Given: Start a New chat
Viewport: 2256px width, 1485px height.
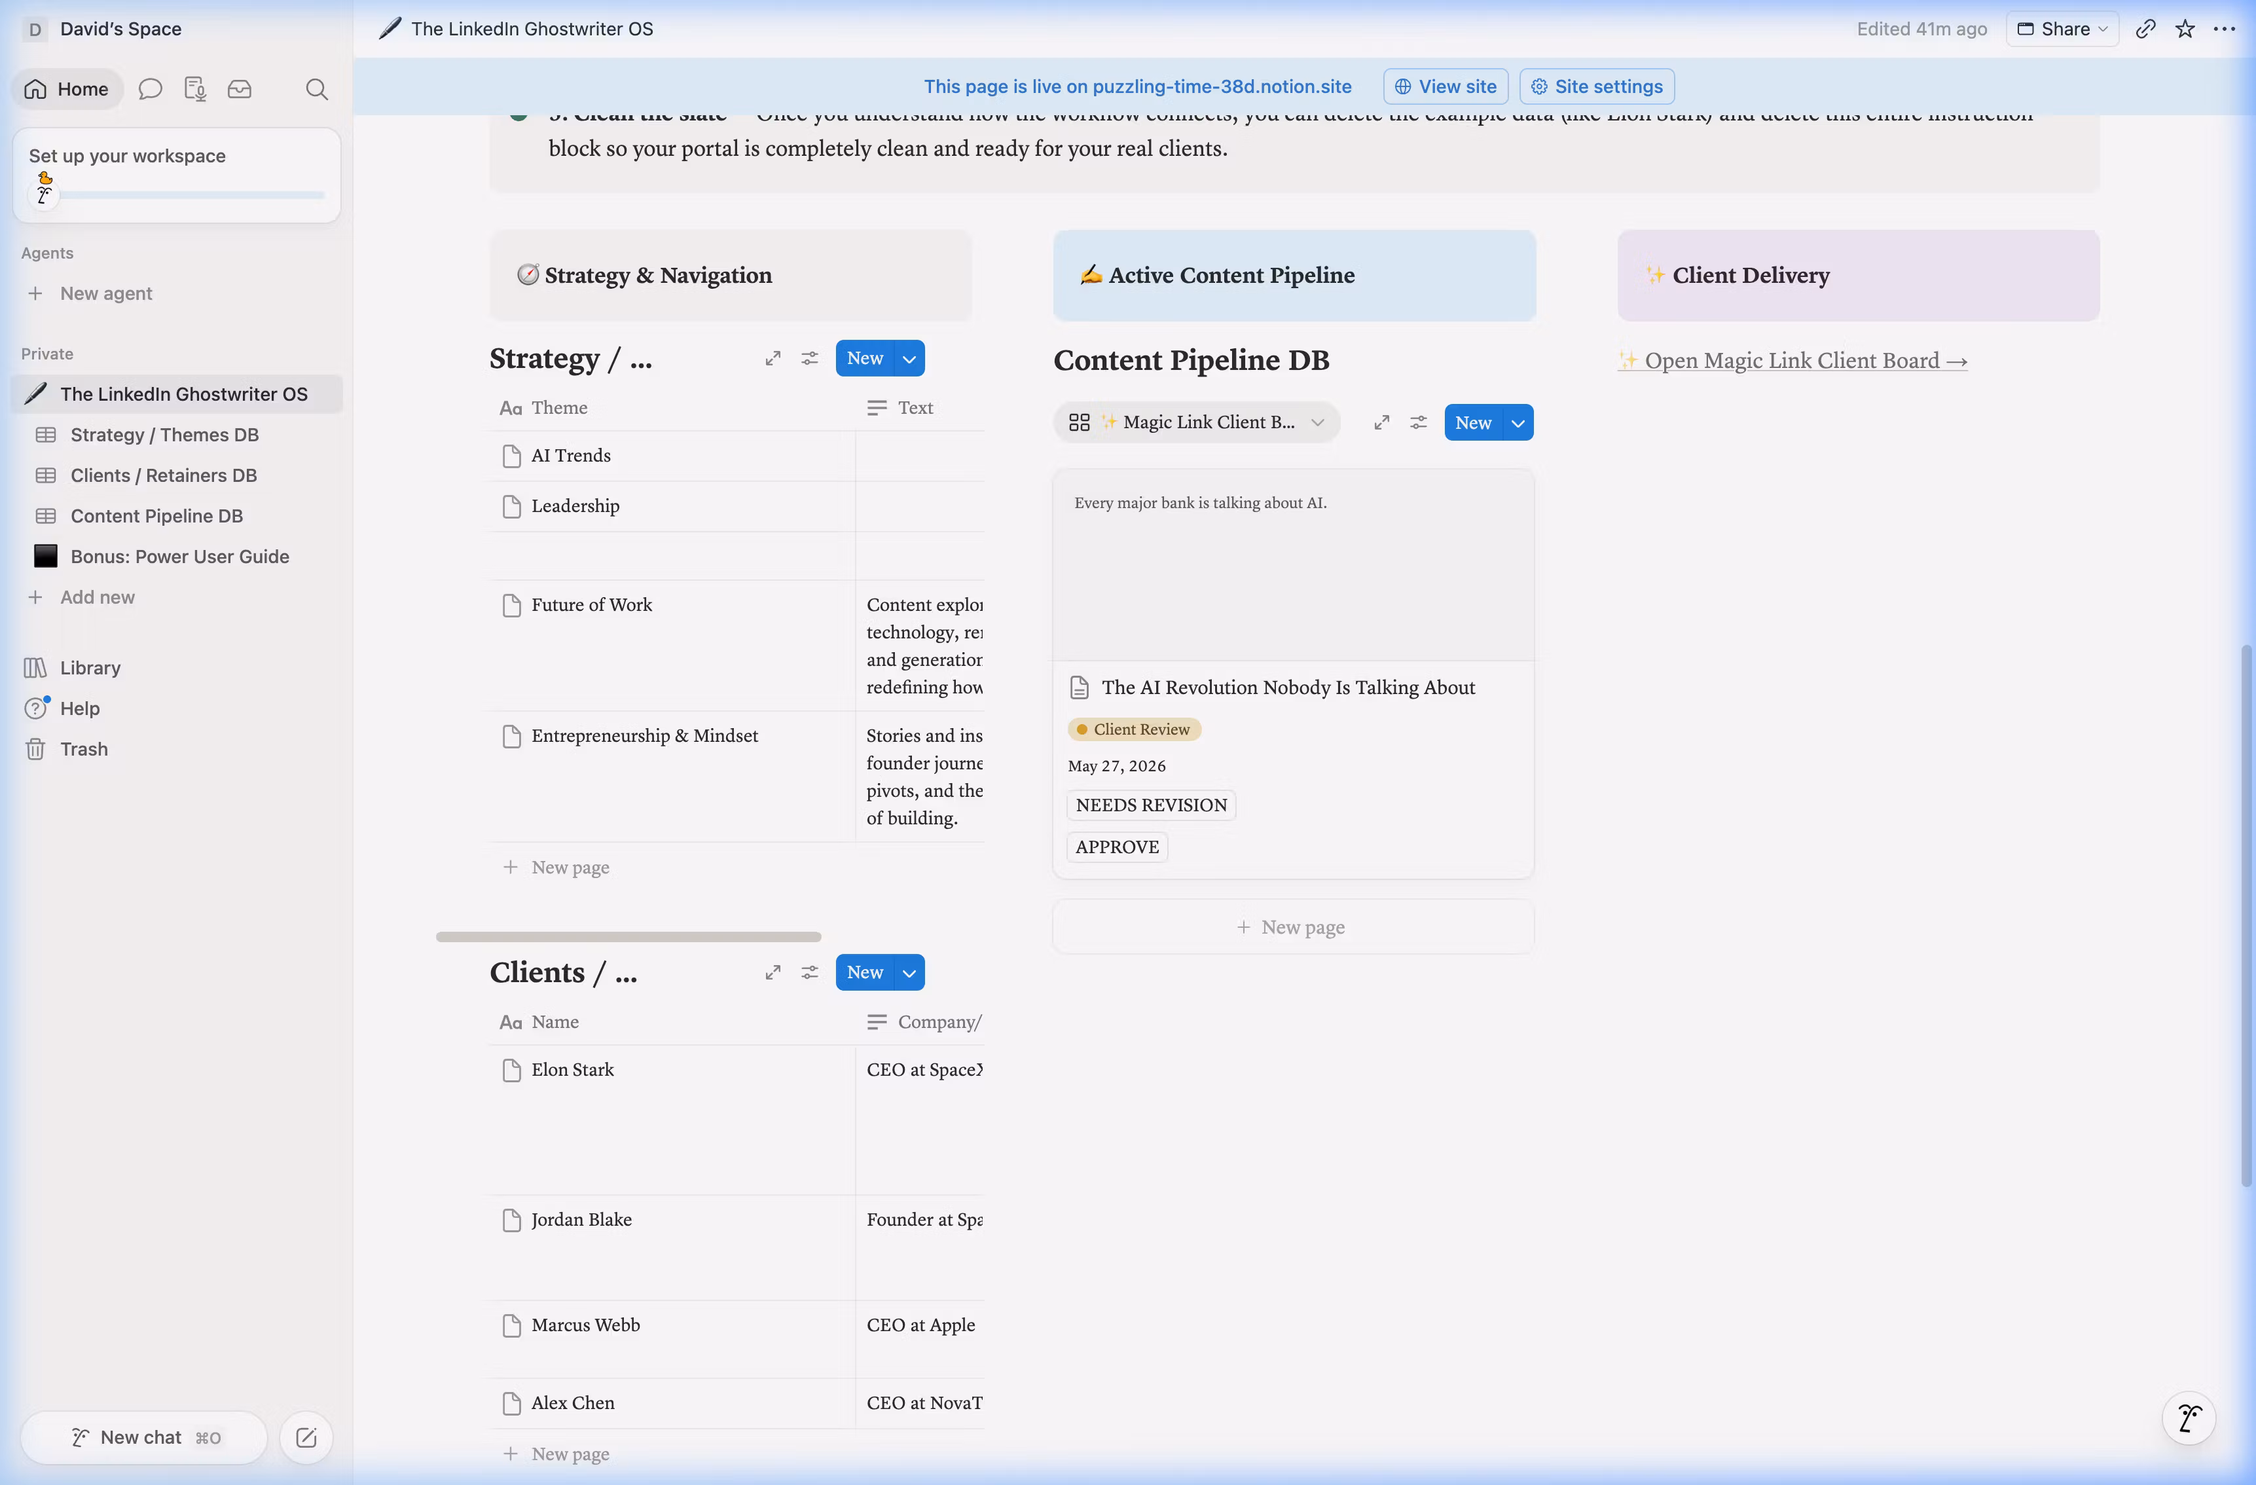Looking at the screenshot, I should click(x=144, y=1438).
